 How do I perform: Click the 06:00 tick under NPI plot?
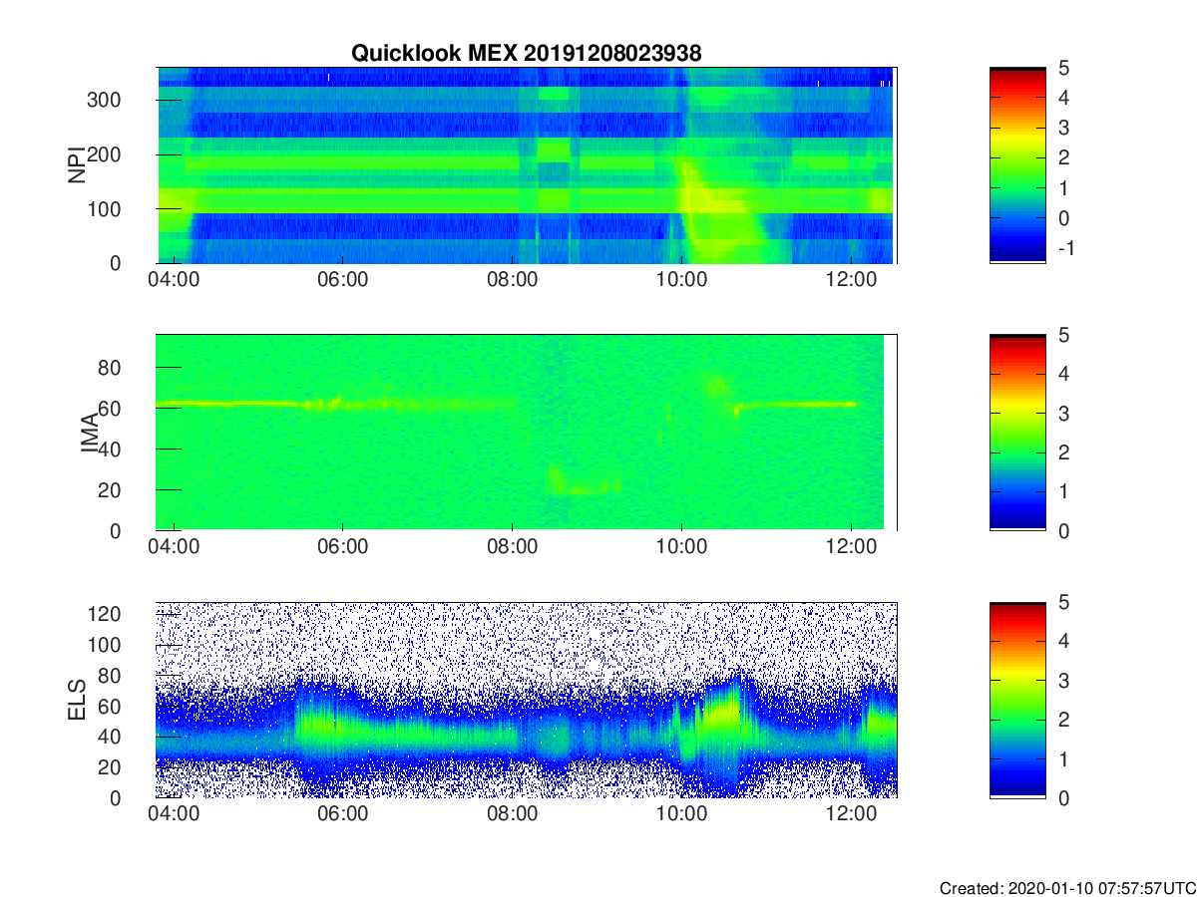coord(343,279)
